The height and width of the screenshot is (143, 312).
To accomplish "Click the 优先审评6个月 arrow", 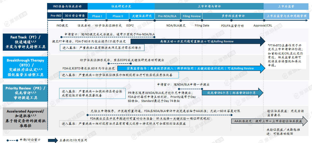I will tap(232, 93).
